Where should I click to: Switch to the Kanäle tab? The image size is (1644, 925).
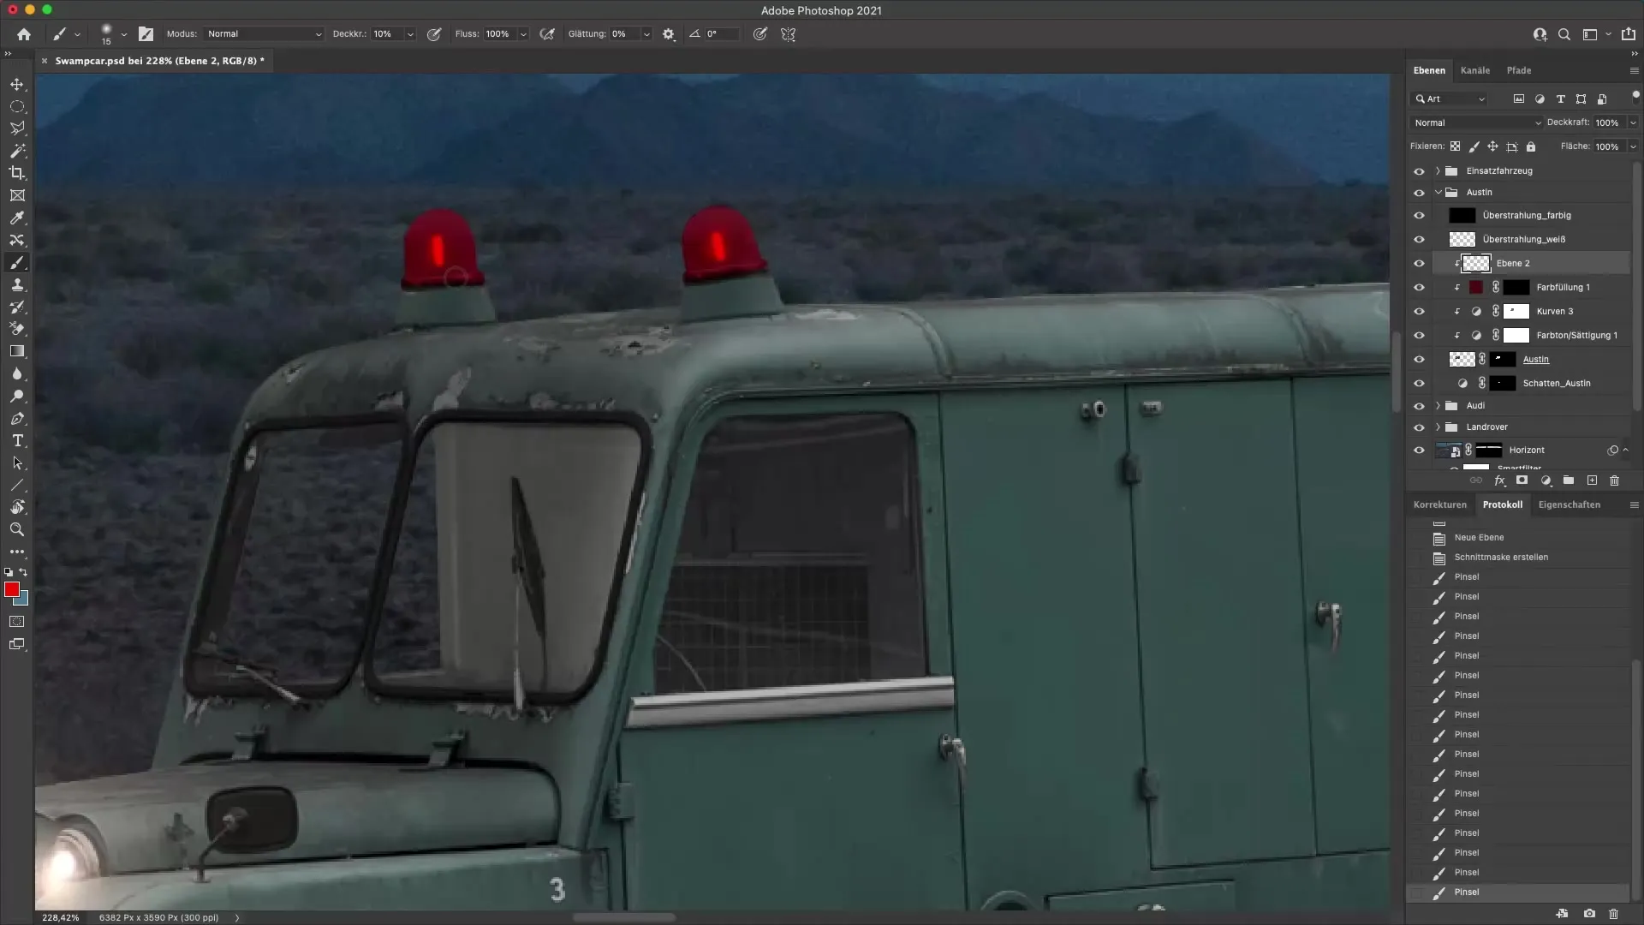(x=1474, y=70)
